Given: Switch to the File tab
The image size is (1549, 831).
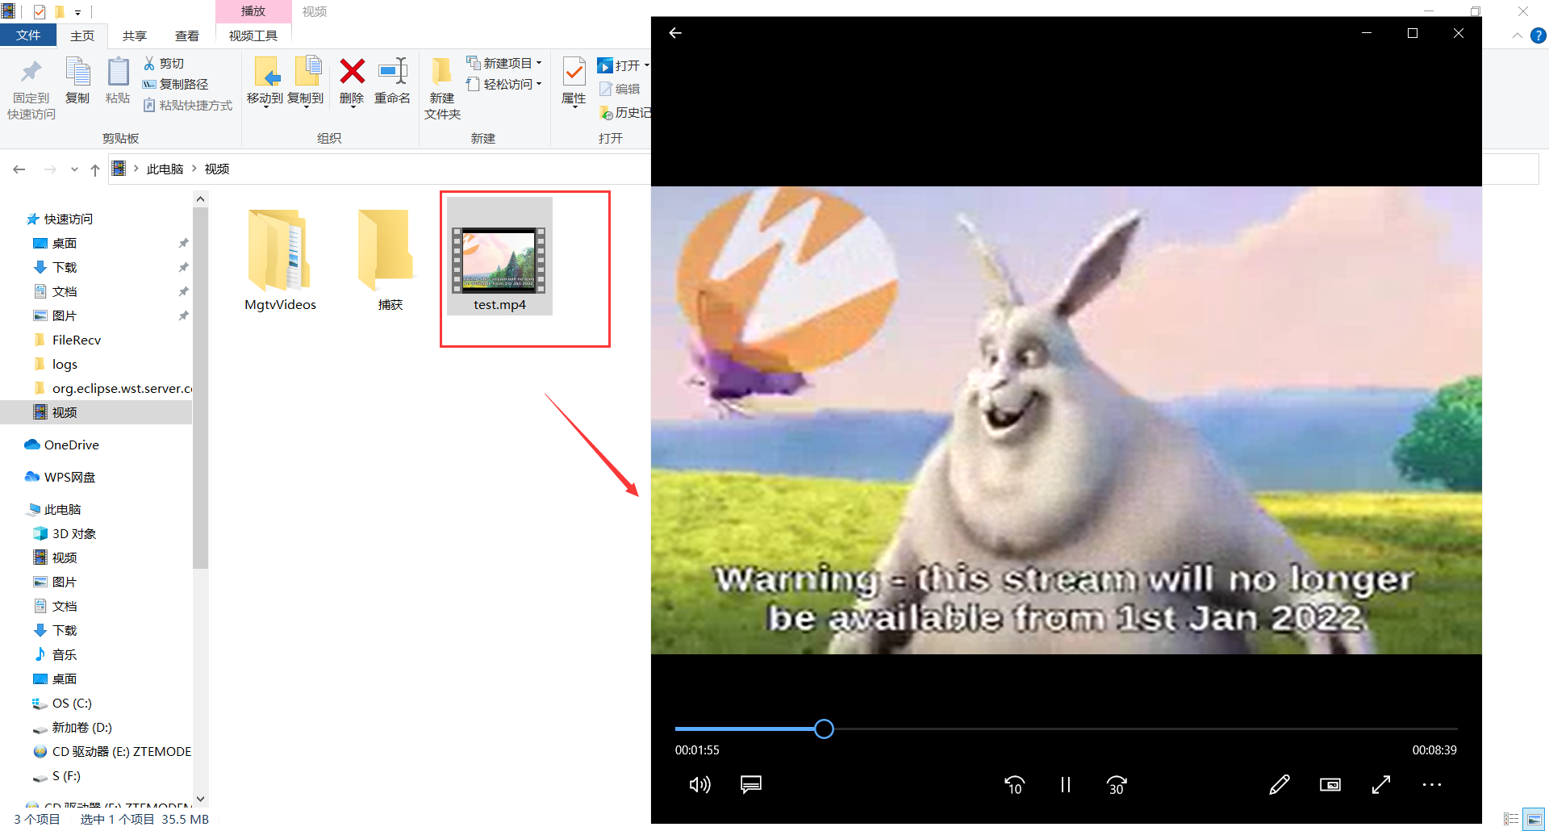Looking at the screenshot, I should pyautogui.click(x=28, y=35).
